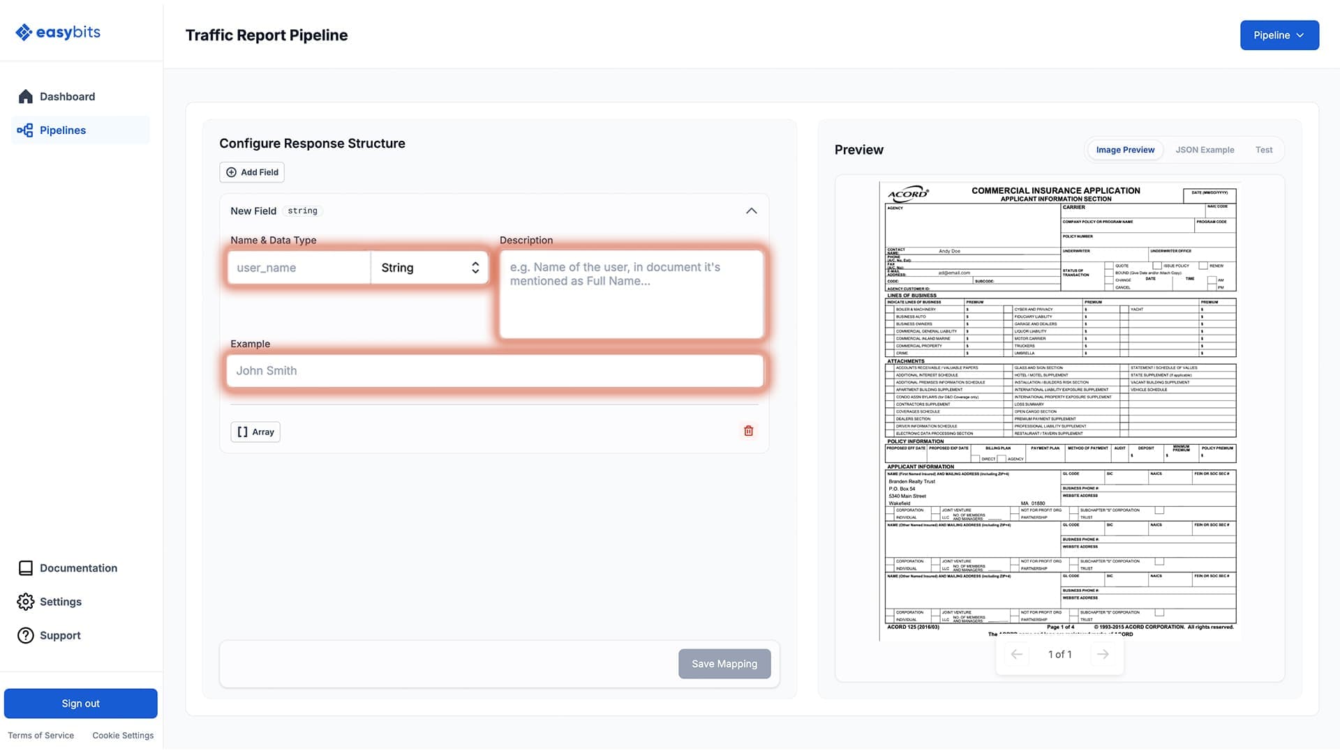Click the Pipelines sidebar icon
1340x753 pixels.
pyautogui.click(x=25, y=130)
